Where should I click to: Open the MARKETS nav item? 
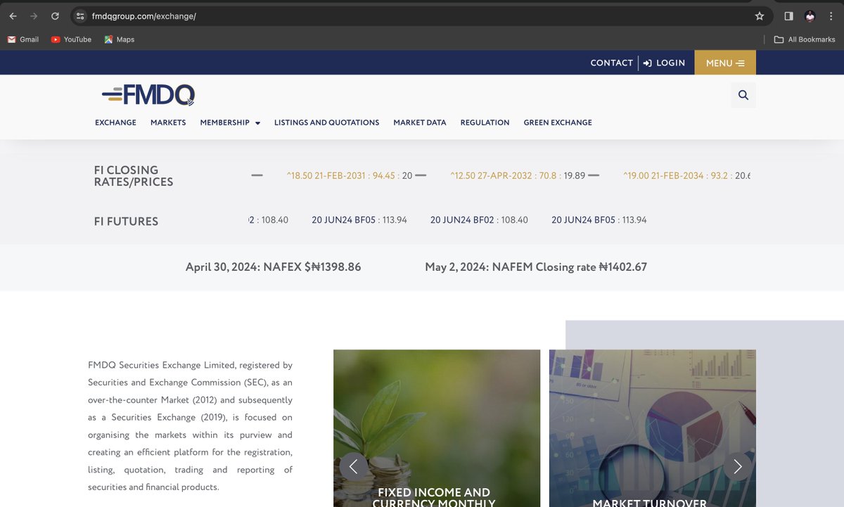click(x=168, y=122)
